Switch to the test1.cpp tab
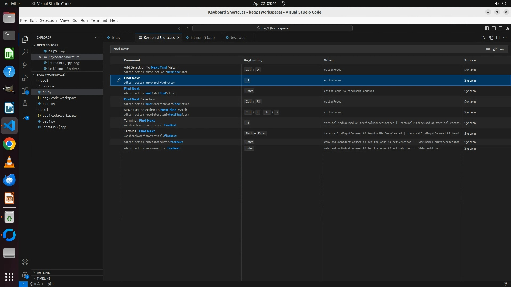511x287 pixels. [238, 37]
